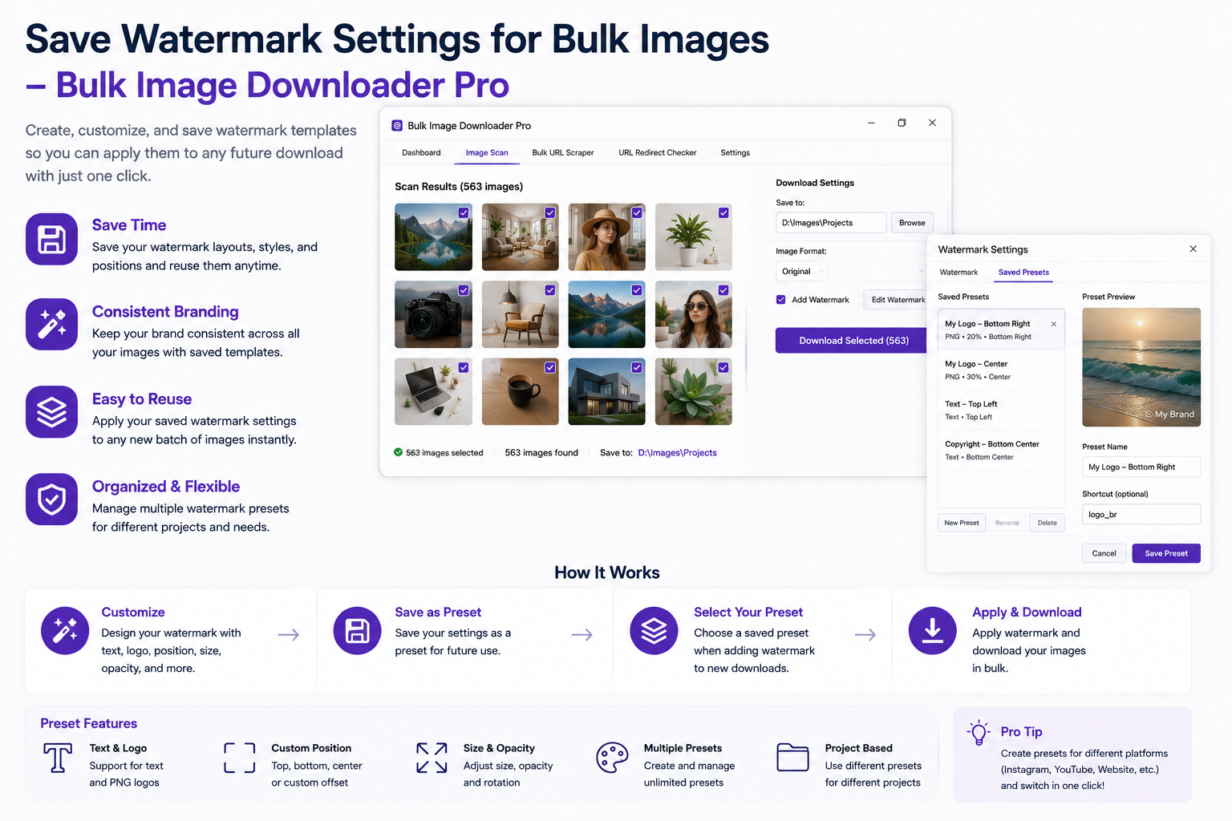
Task: Open the Settings tab
Action: 735,152
